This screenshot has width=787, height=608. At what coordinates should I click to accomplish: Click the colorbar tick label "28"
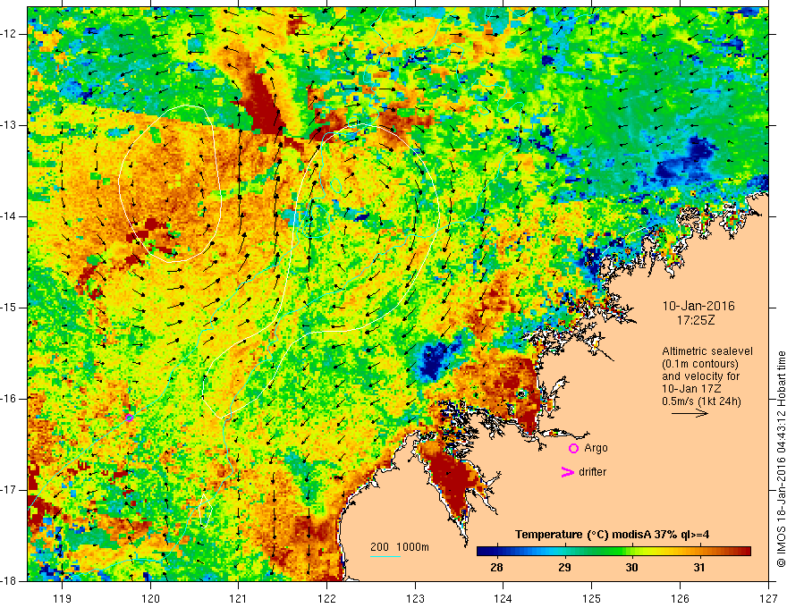[496, 568]
